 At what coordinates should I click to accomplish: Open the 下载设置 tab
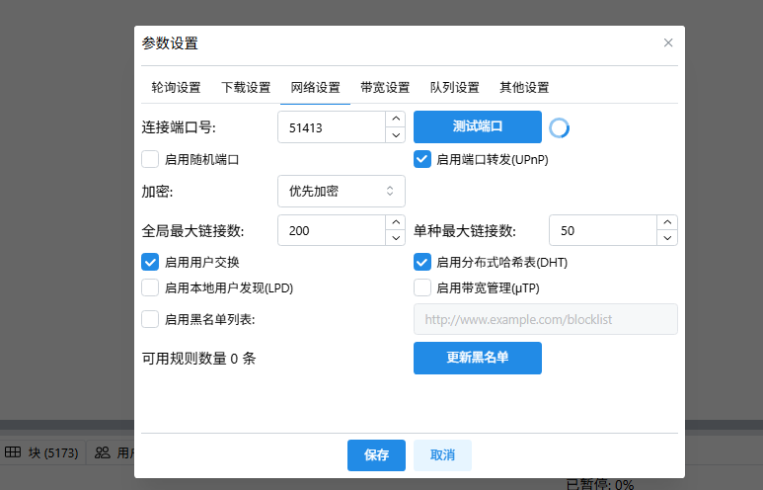tap(246, 88)
